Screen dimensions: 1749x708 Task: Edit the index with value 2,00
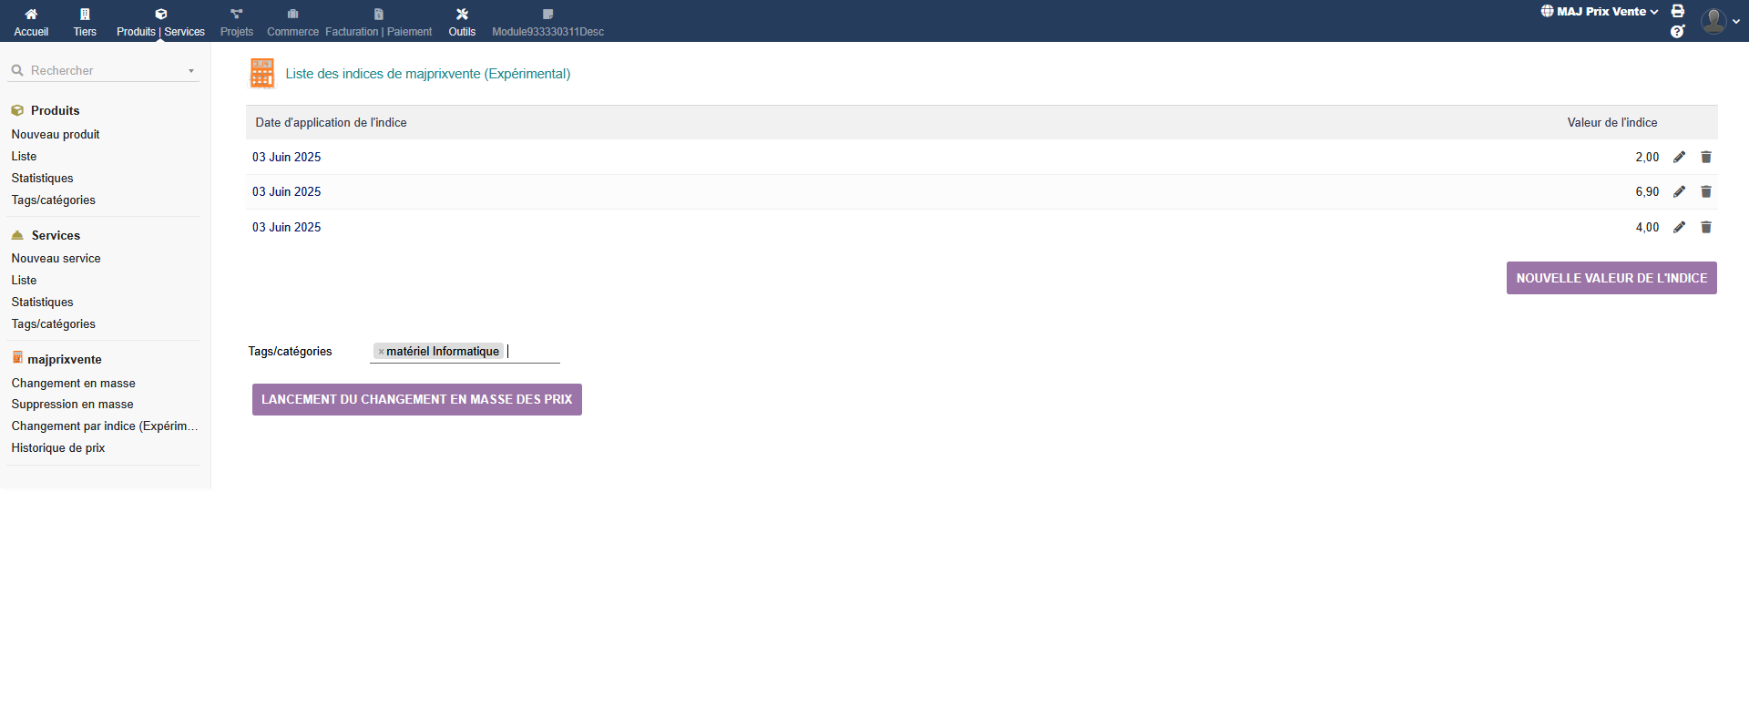1679,157
